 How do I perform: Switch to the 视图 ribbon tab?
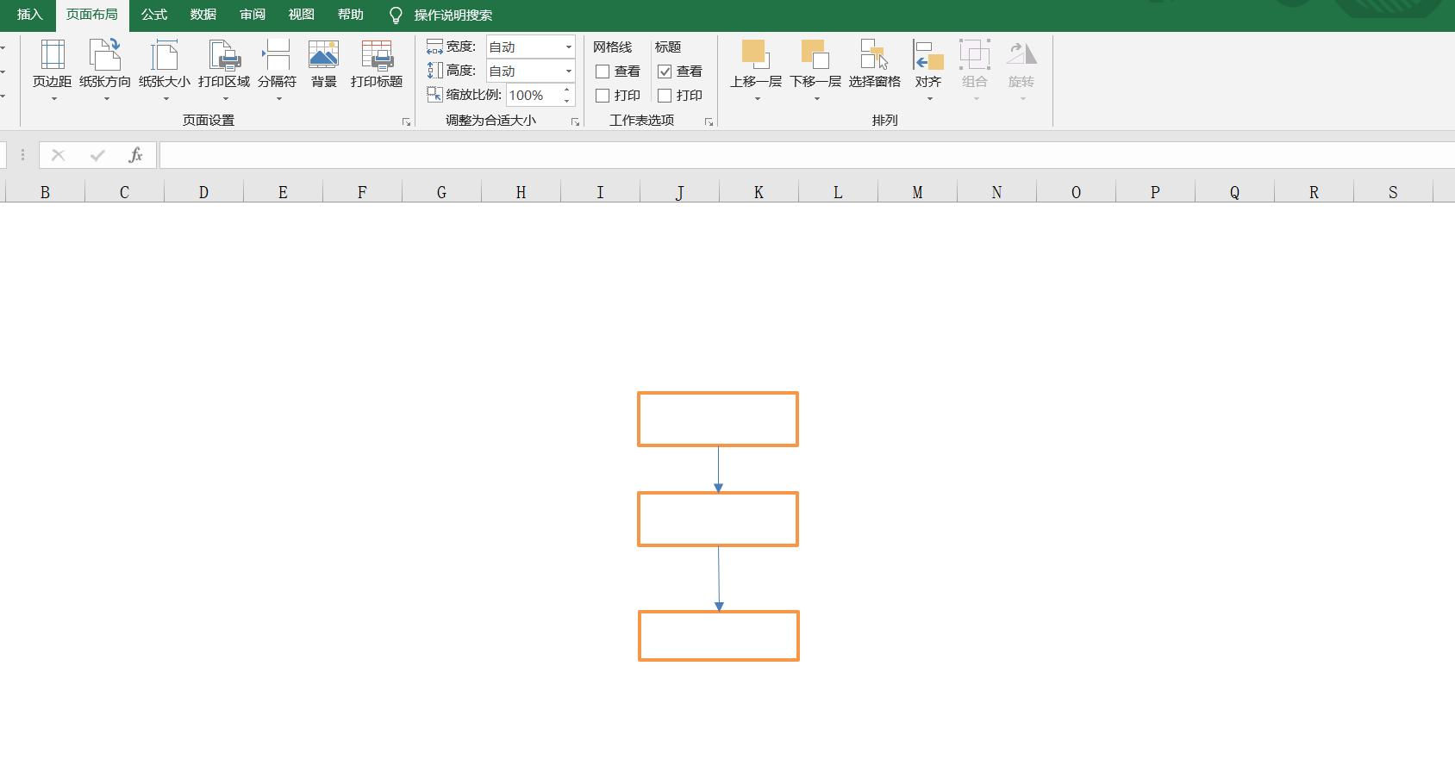click(x=301, y=15)
